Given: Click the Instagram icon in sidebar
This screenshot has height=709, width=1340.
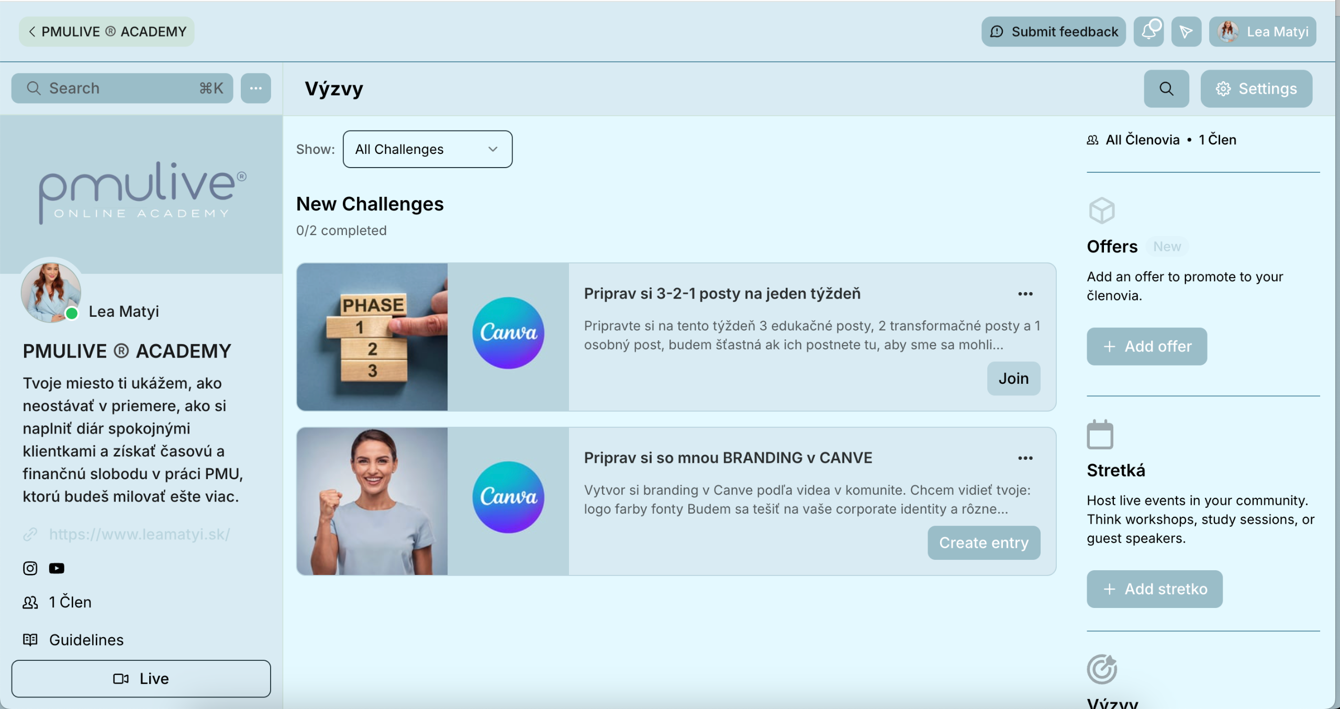Looking at the screenshot, I should (30, 568).
